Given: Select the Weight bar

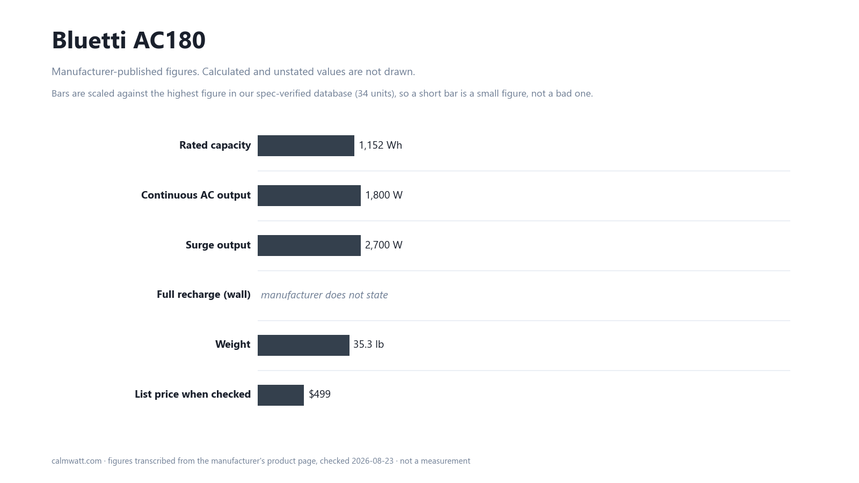Looking at the screenshot, I should [303, 345].
